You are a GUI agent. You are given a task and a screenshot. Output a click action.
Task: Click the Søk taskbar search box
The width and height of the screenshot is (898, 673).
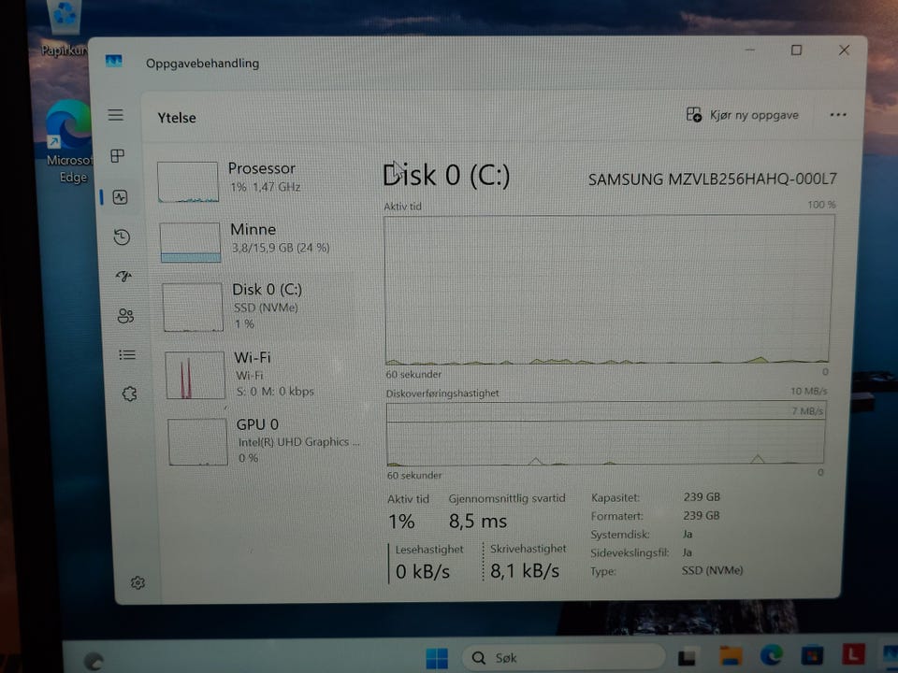(563, 657)
